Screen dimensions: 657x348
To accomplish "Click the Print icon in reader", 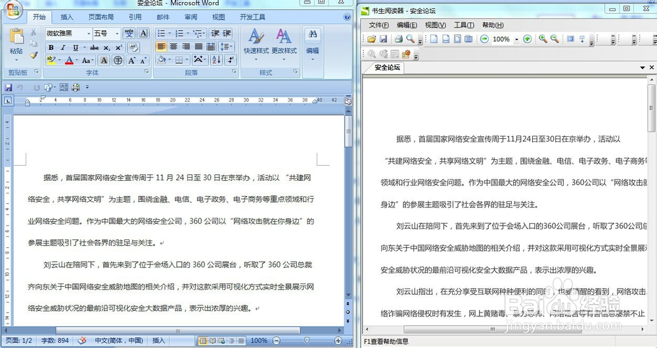I will point(399,39).
